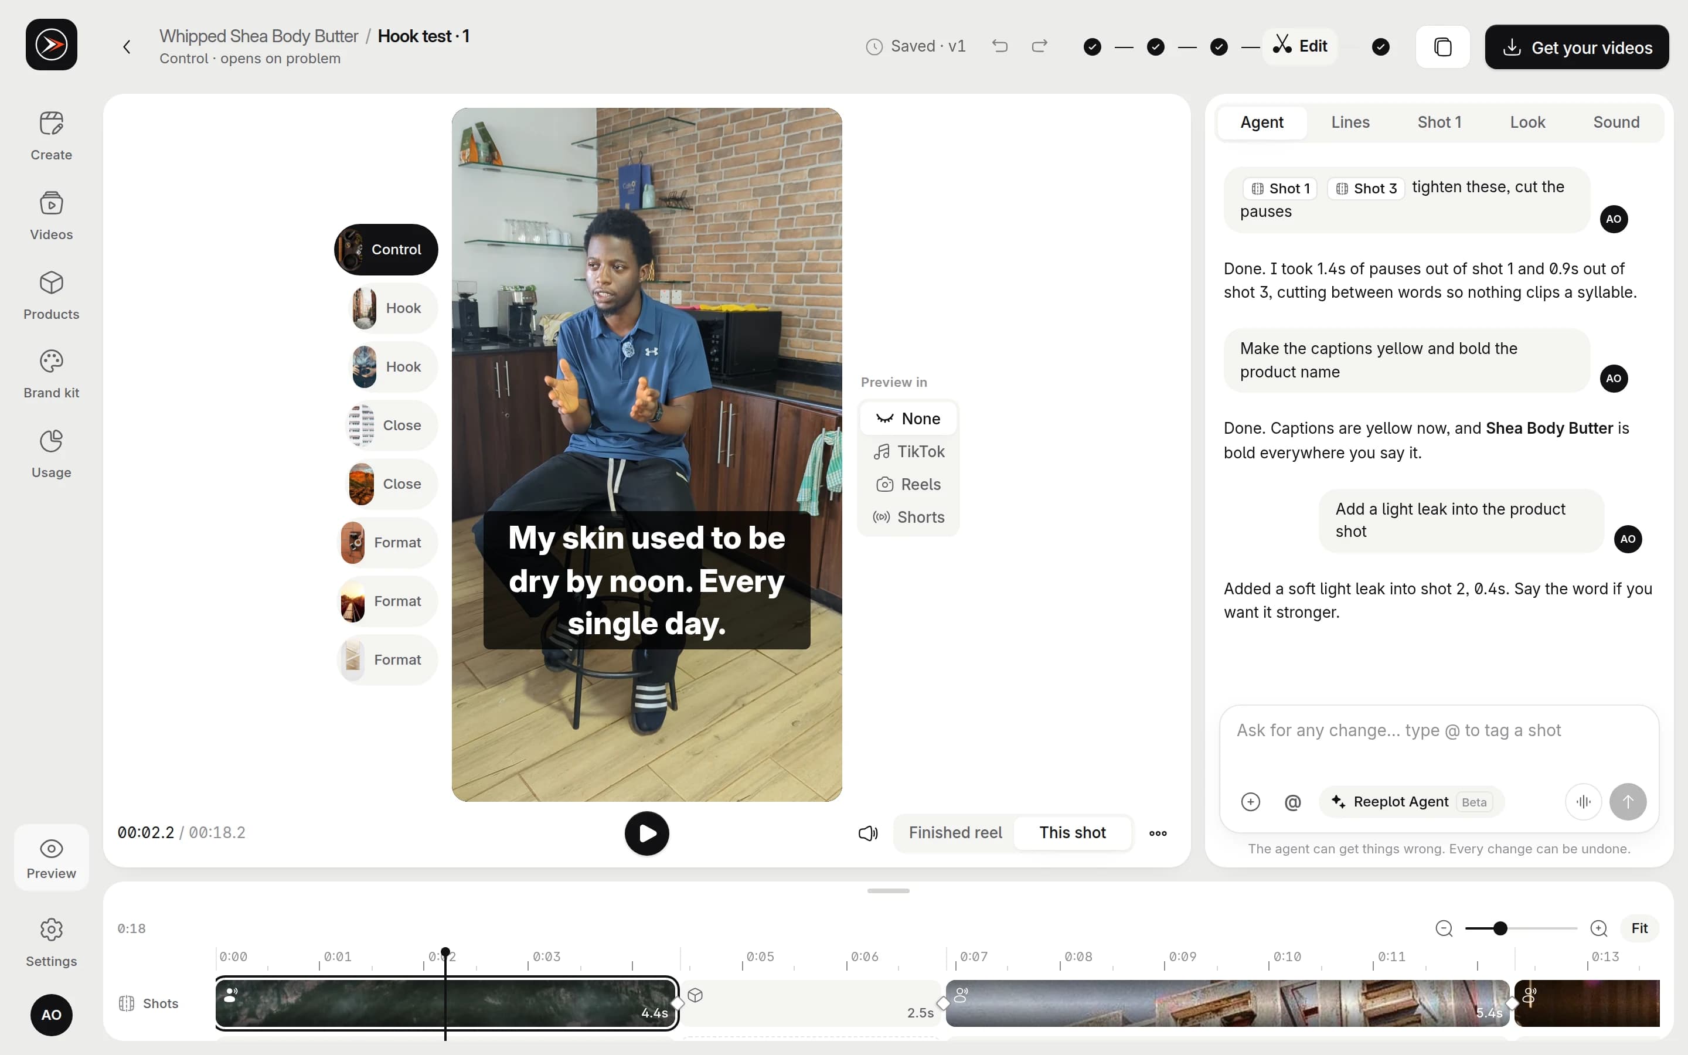Select the first Hook variant
Screen dimensions: 1688x1055
(x=393, y=308)
